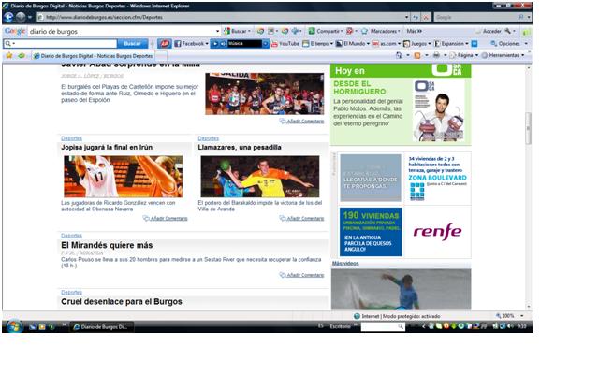
Task: Open a new blank tab
Action: tap(161, 56)
